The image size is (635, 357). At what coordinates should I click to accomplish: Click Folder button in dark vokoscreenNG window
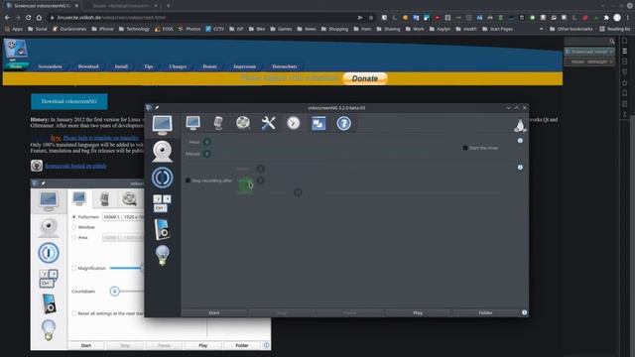(485, 313)
